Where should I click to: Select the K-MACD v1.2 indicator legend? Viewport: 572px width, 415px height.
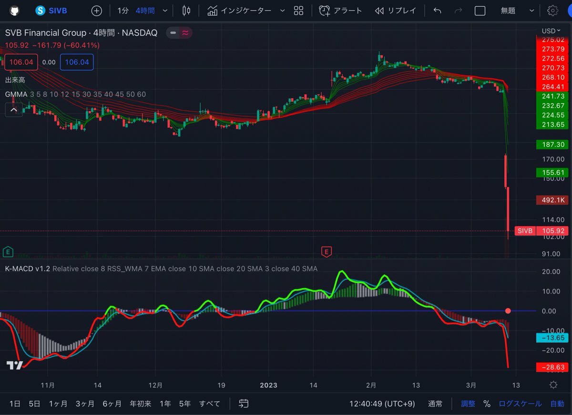(x=161, y=269)
